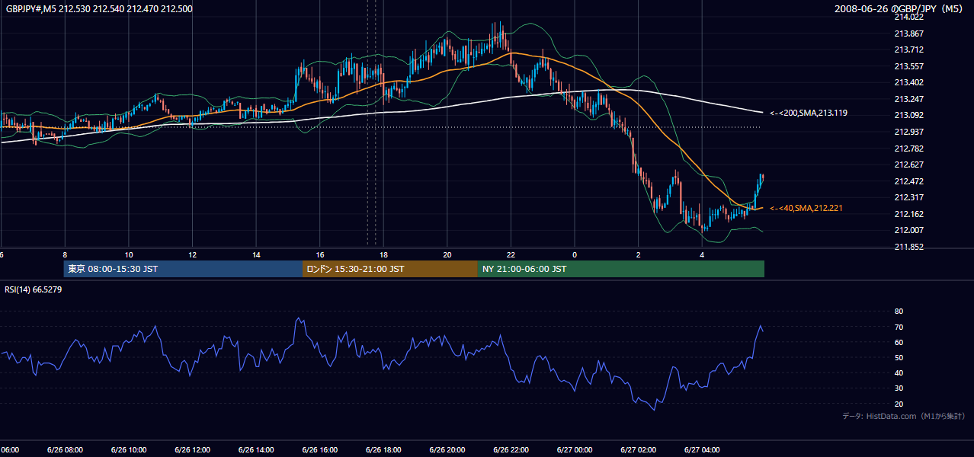974x457 pixels.
Task: Click price axis value 213.402
Action: [x=908, y=82]
